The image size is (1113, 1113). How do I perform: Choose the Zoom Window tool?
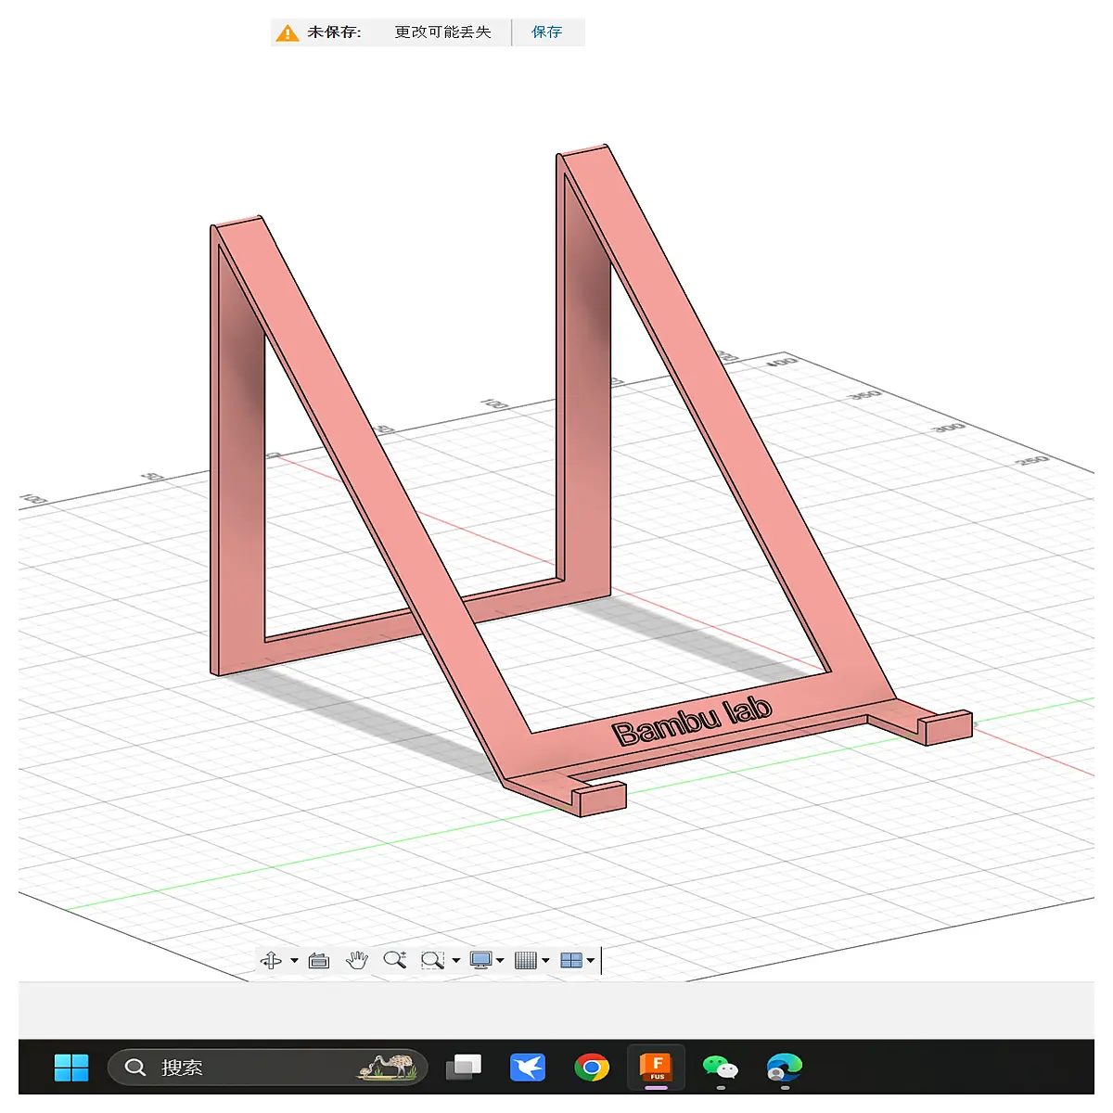click(432, 960)
